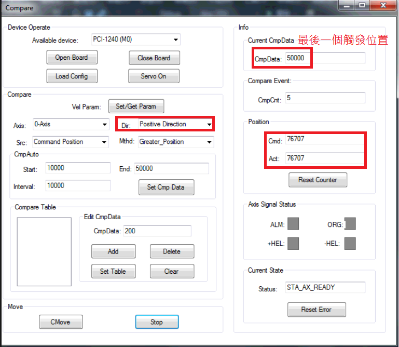Open the Available device dropdown
The image size is (399, 347).
coord(136,39)
